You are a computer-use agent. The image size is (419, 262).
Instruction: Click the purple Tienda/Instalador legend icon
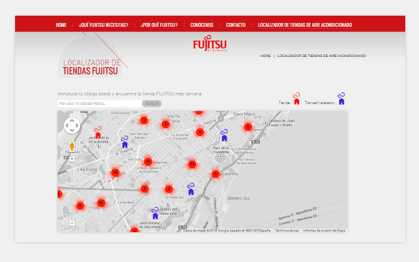(x=341, y=99)
